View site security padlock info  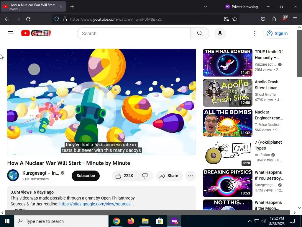[x=65, y=19]
